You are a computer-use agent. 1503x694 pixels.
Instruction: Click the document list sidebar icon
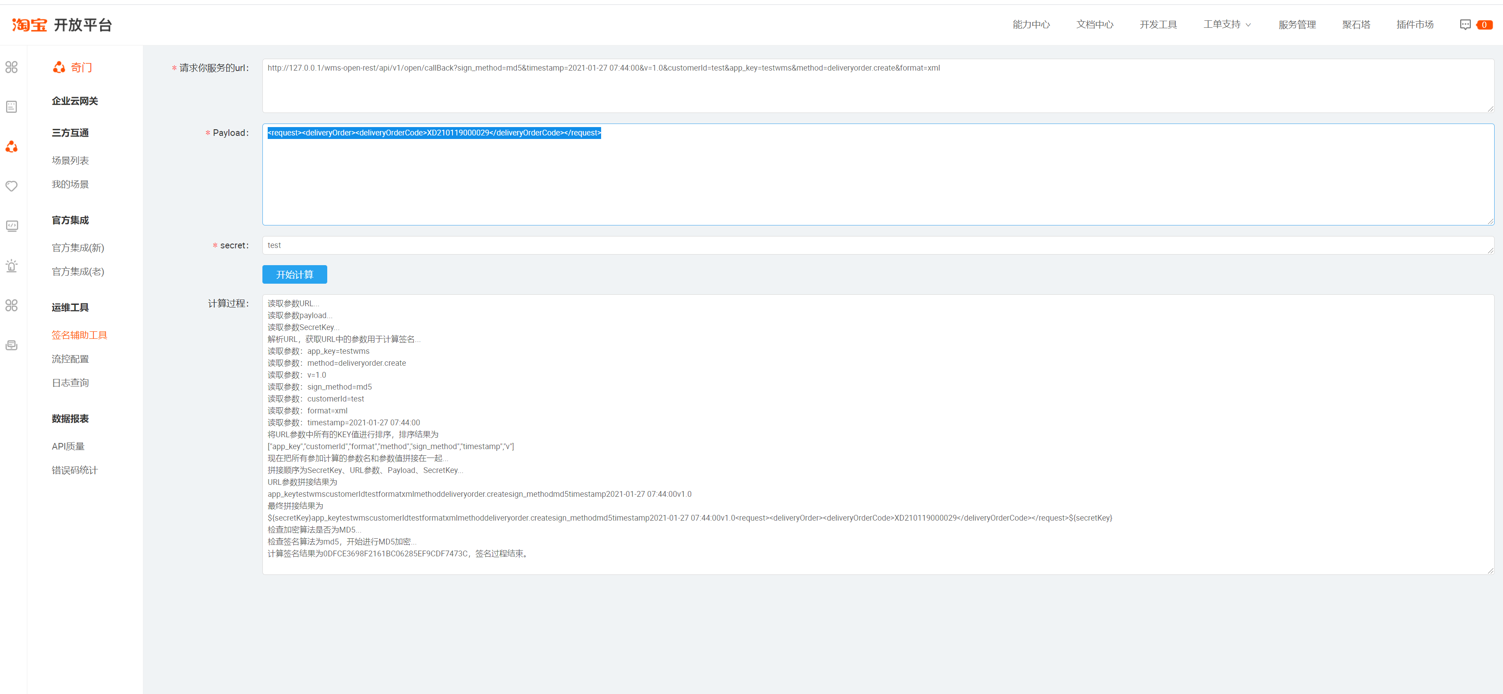point(11,107)
